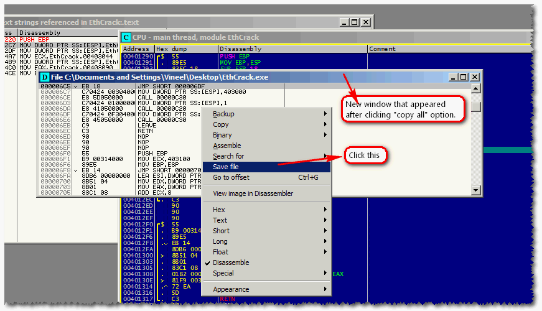
Task: Open the Backup submenu
Action: [x=266, y=114]
